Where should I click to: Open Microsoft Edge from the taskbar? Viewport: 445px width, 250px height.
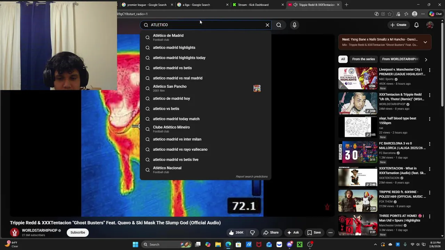pyautogui.click(x=228, y=244)
